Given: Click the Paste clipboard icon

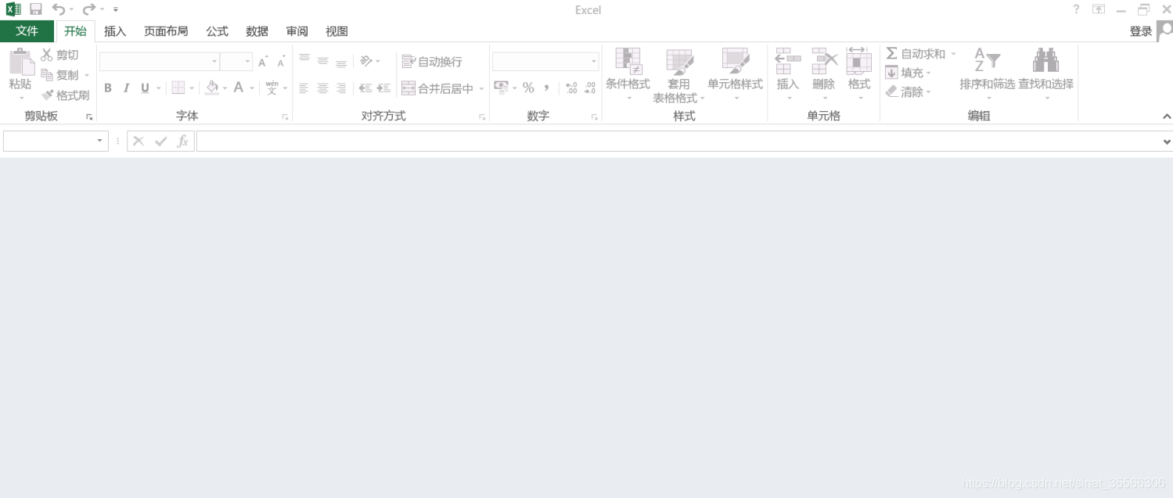Looking at the screenshot, I should pyautogui.click(x=21, y=61).
